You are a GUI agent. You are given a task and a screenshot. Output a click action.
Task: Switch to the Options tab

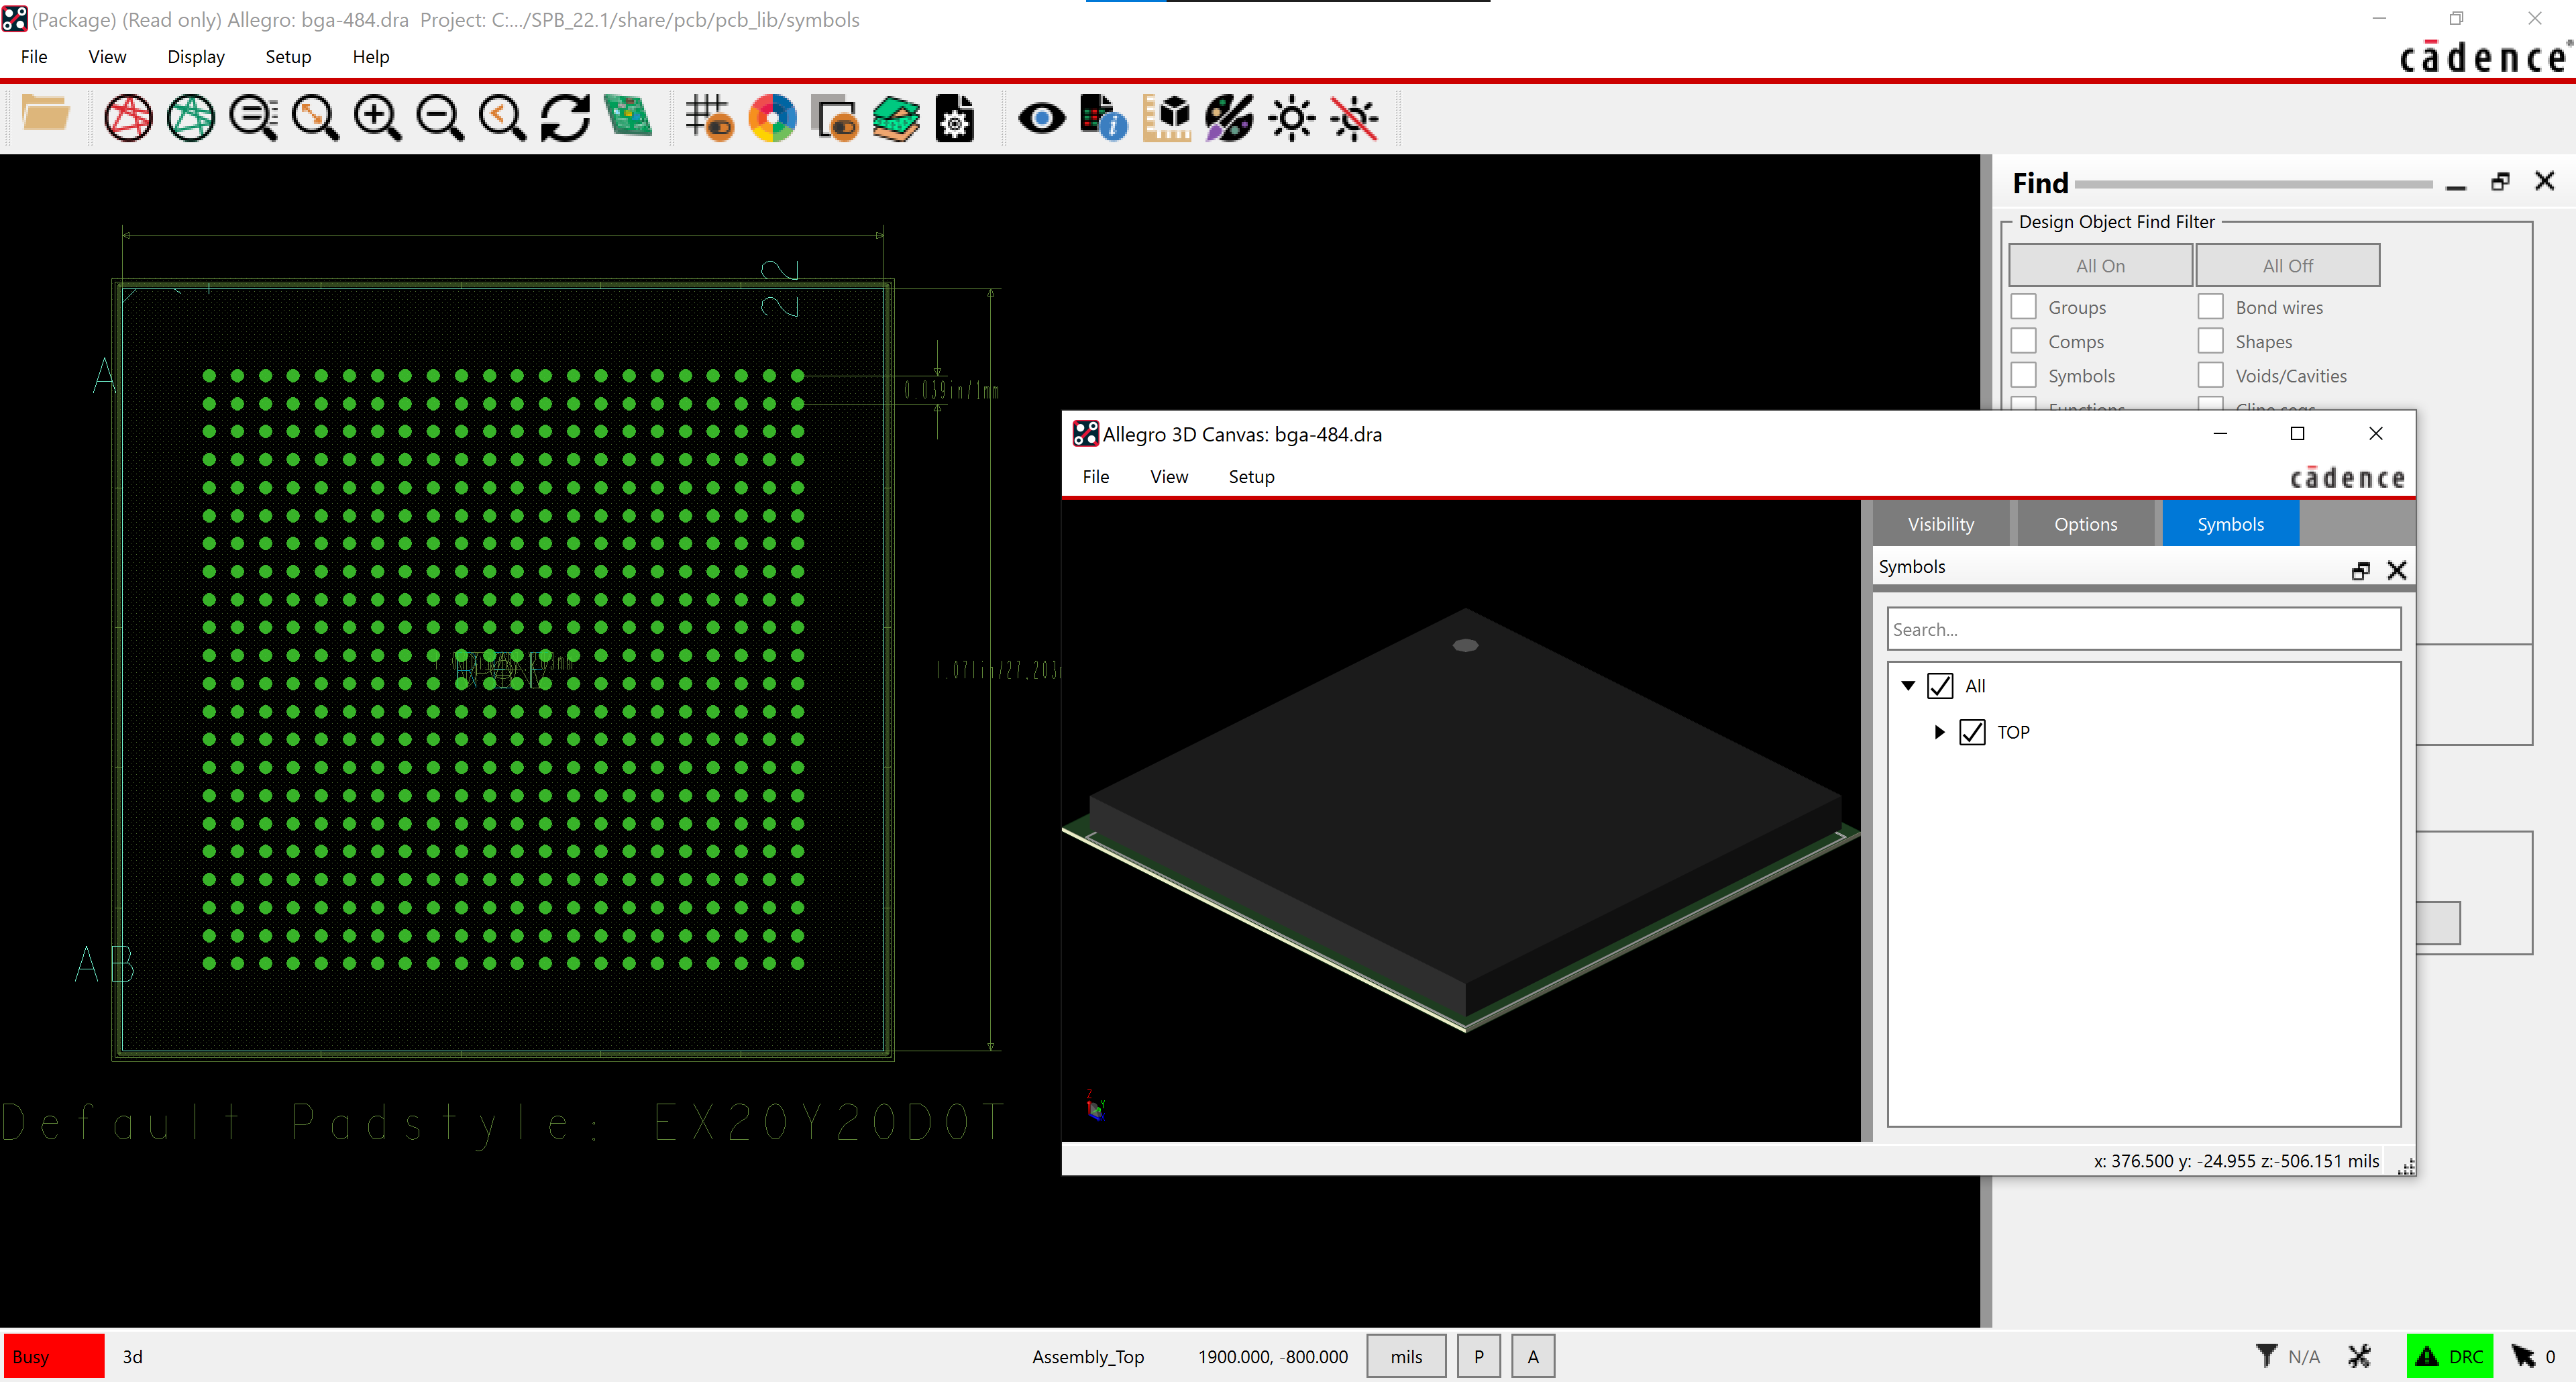click(x=2086, y=524)
